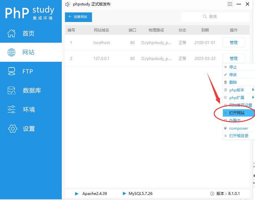Click the version info icon
This screenshot has height=200, width=255.
point(212,194)
